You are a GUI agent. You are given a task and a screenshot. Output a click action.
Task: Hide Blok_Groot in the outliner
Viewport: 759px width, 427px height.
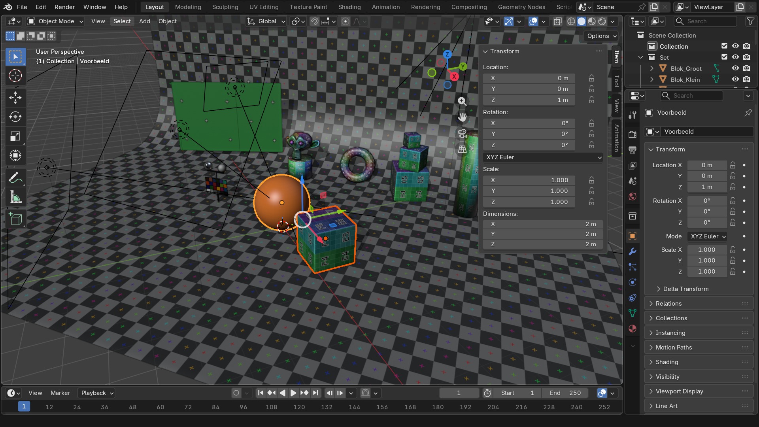coord(735,68)
